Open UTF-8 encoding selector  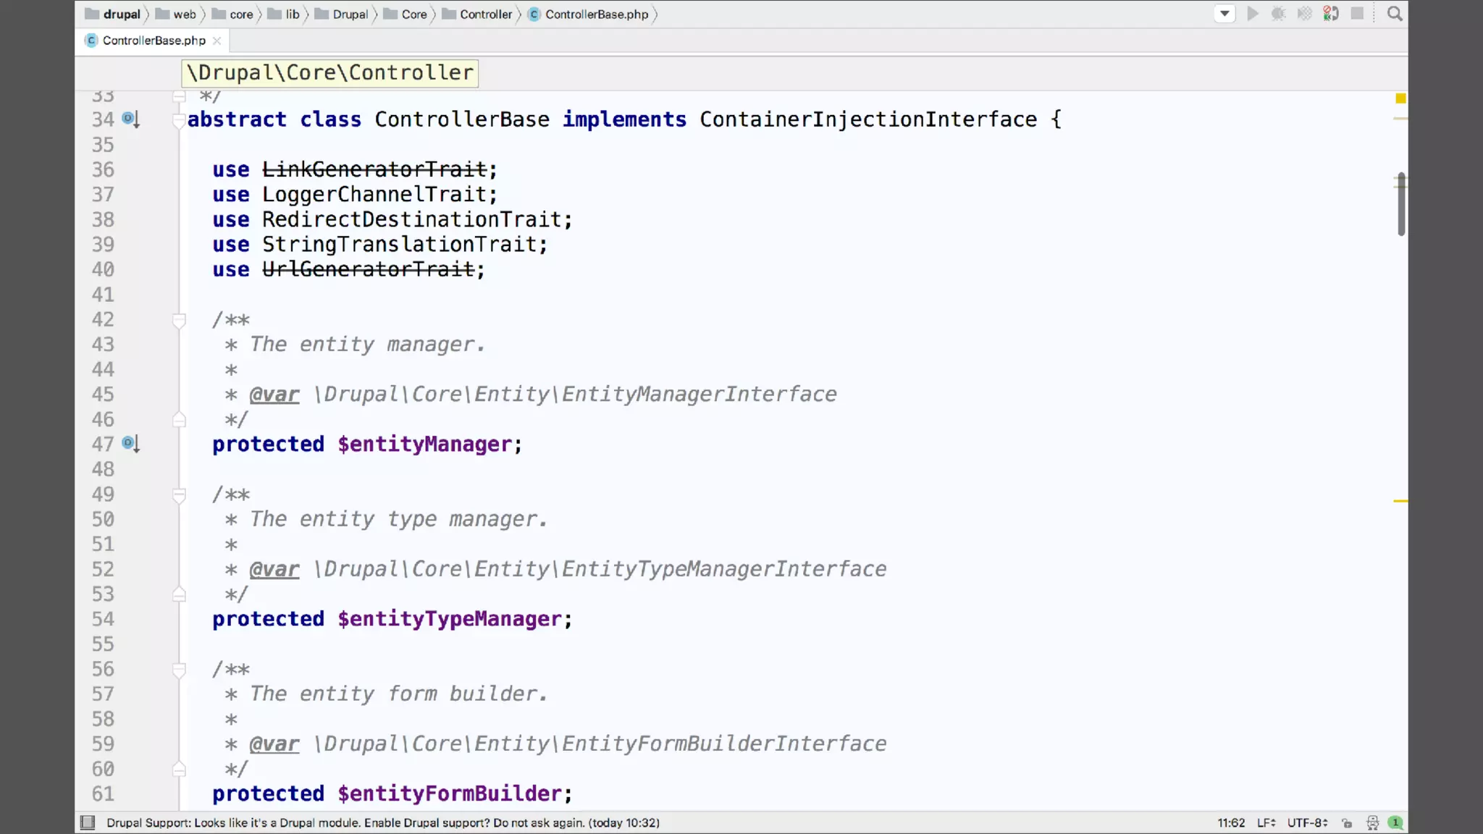pos(1307,823)
